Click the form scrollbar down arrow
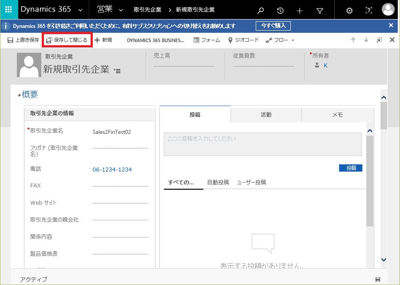Viewport: 400px width, 285px height. click(x=384, y=260)
